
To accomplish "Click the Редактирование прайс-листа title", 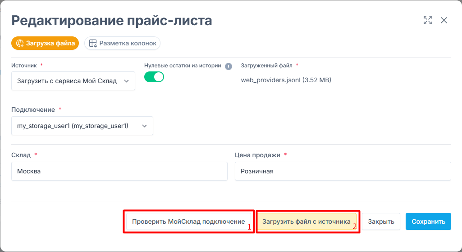I will pos(112,21).
